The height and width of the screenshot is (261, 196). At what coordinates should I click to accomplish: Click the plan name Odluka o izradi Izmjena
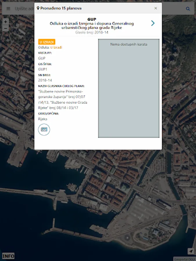point(92,26)
